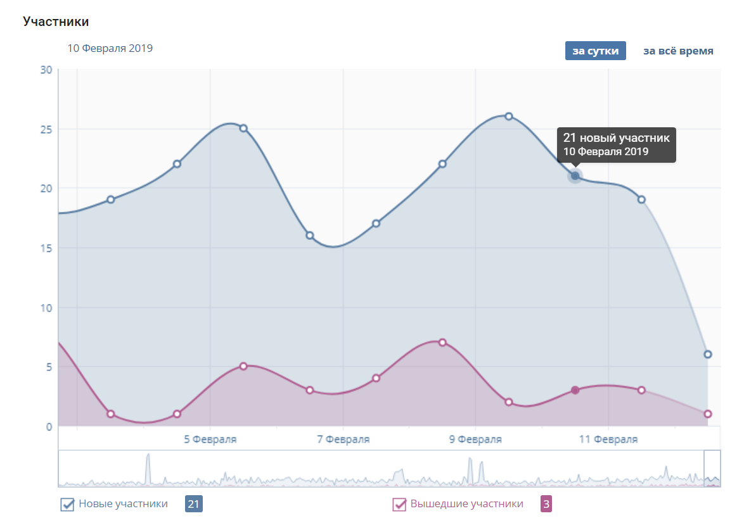Click the blue badge showing 21
This screenshot has width=744, height=530.
pos(193,505)
